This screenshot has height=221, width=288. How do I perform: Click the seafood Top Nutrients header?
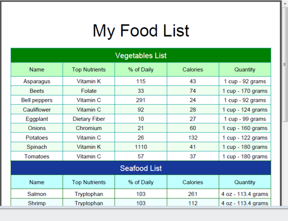[x=89, y=182]
